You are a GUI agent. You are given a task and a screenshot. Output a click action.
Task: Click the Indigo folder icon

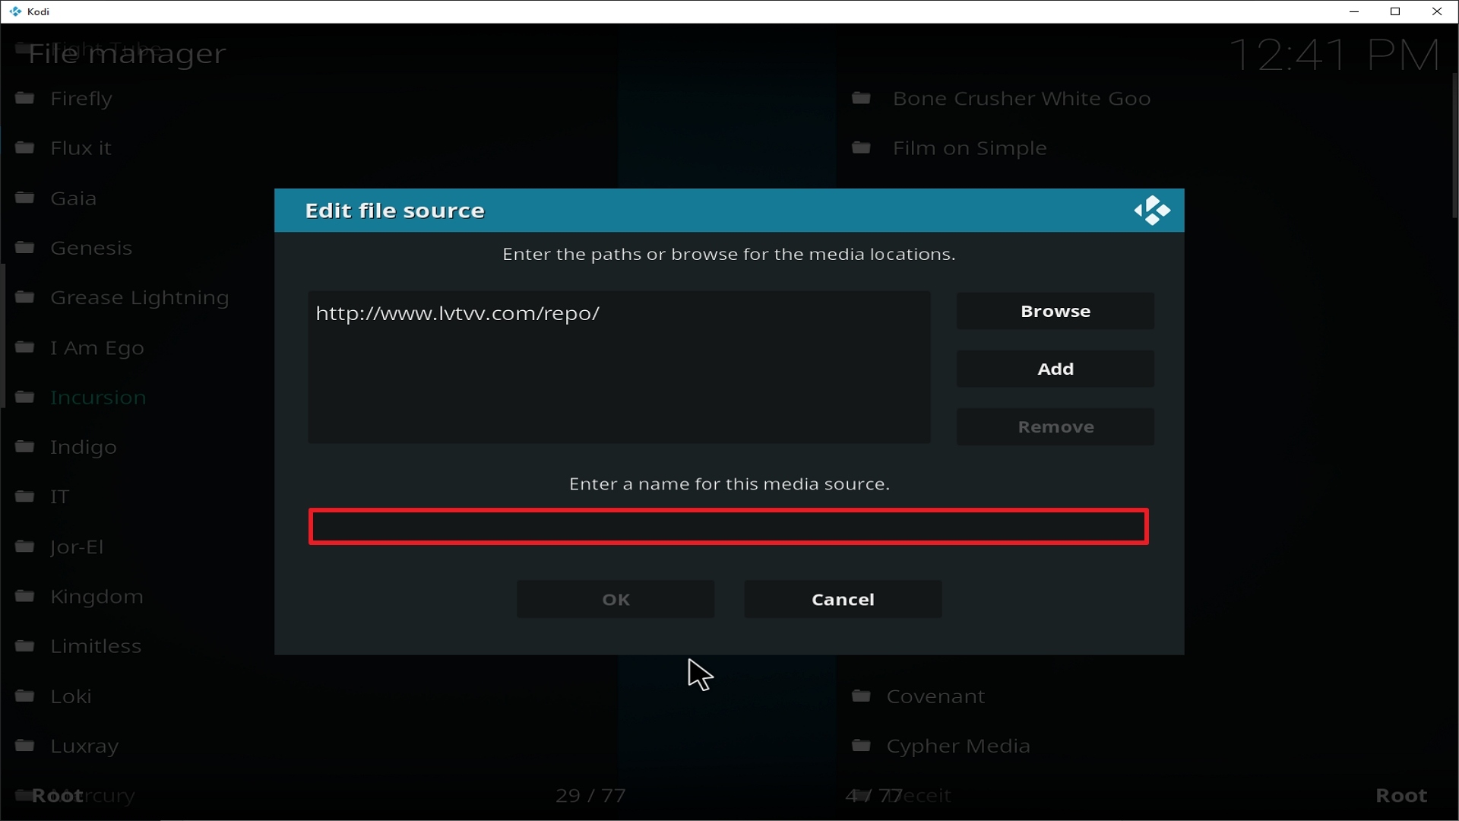25,446
